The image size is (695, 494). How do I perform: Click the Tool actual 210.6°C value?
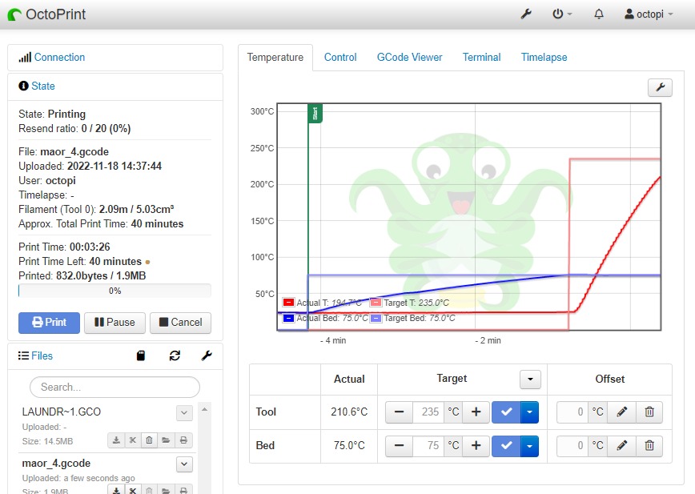click(349, 412)
